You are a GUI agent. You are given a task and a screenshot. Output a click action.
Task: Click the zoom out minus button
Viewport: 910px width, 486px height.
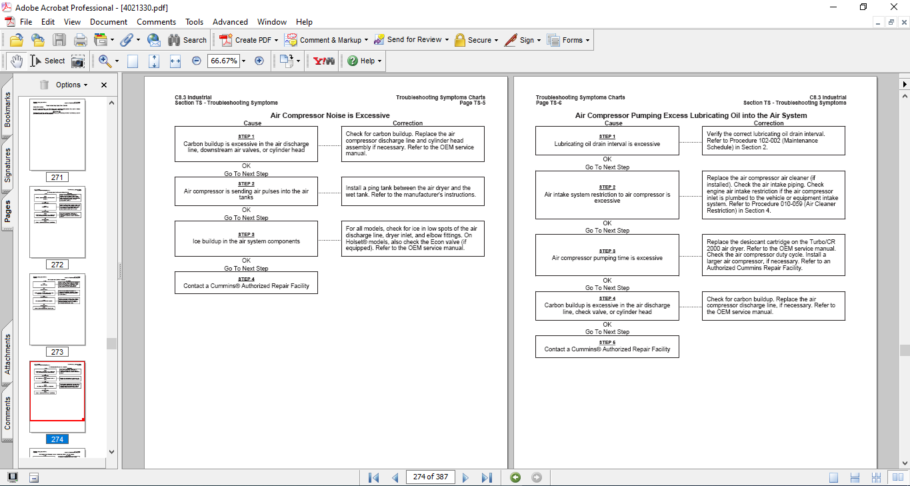tap(197, 61)
